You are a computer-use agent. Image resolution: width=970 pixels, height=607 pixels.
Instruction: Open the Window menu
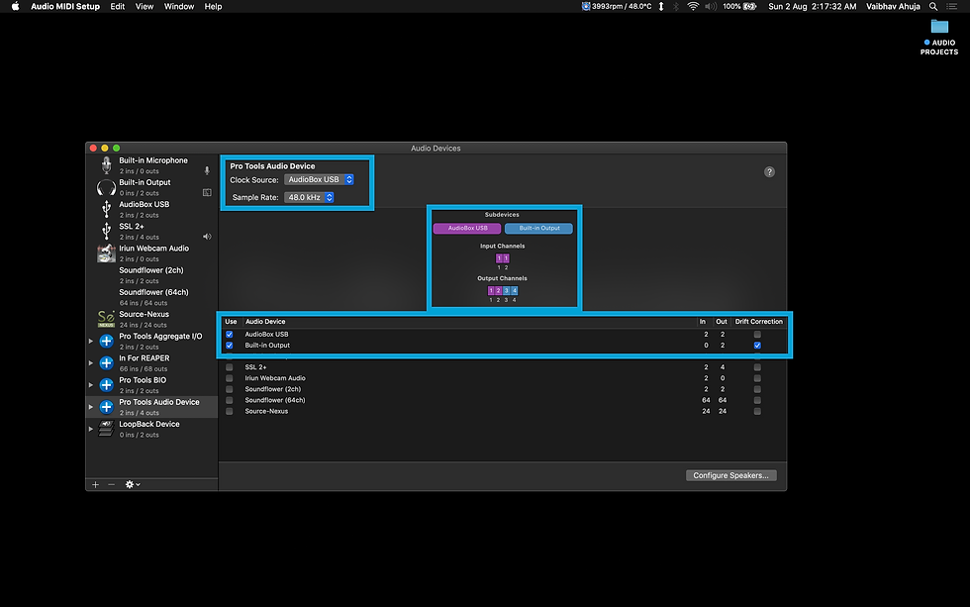[179, 6]
